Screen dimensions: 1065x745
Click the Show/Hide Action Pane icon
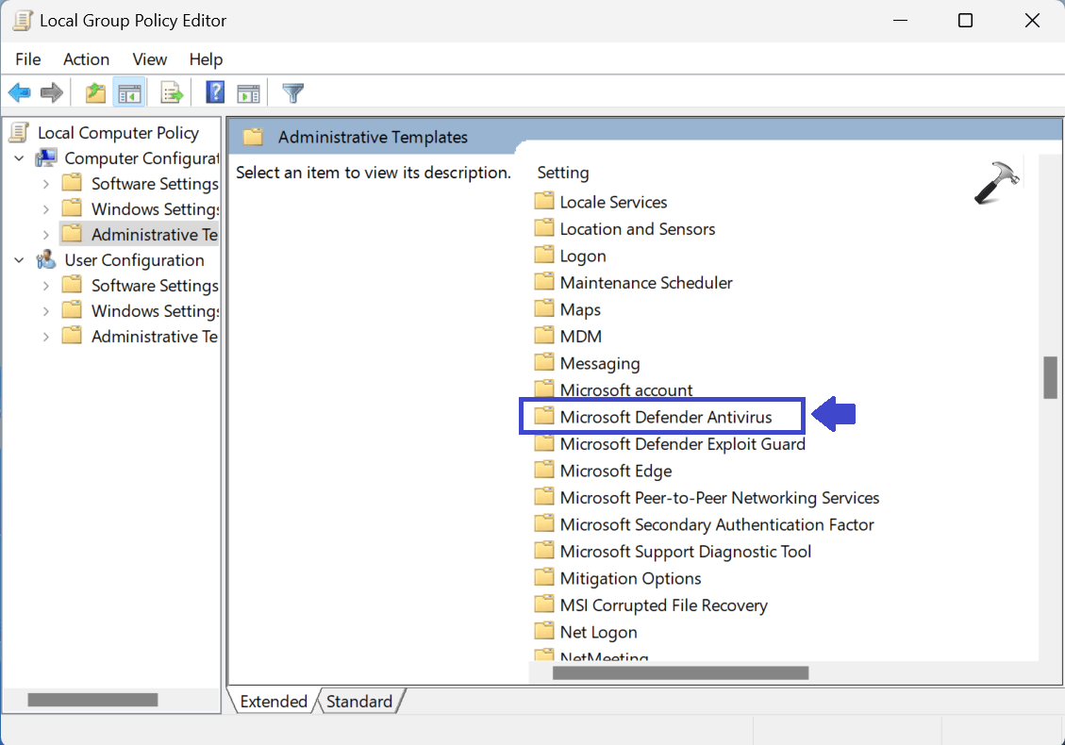pos(248,91)
